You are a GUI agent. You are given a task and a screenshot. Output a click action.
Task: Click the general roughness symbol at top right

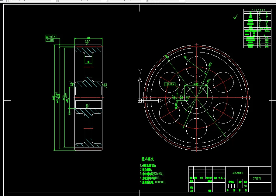click(235, 17)
